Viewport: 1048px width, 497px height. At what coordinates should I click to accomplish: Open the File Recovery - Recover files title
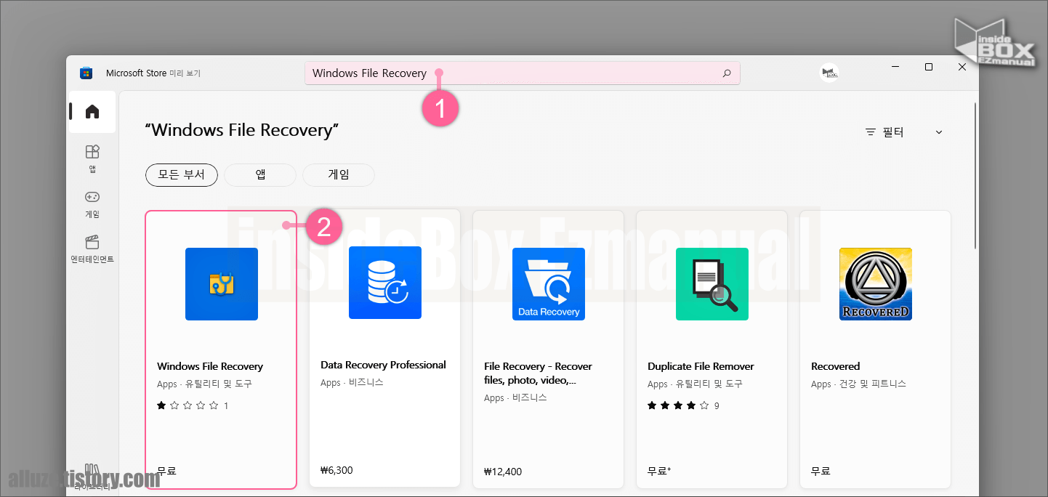[x=539, y=373]
